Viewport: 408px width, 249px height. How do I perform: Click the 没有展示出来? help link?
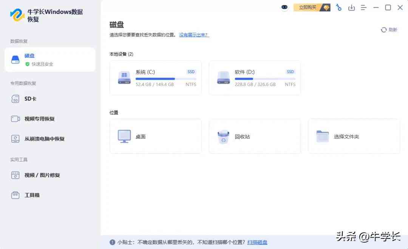click(194, 35)
